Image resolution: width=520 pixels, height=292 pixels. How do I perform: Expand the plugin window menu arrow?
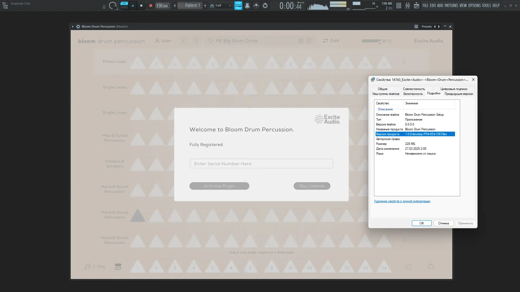[73, 26]
